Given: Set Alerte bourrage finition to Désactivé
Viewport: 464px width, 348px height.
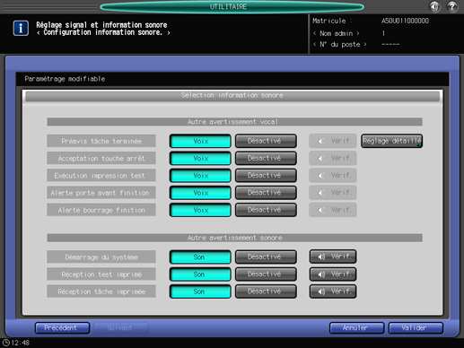Looking at the screenshot, I should pyautogui.click(x=266, y=210).
